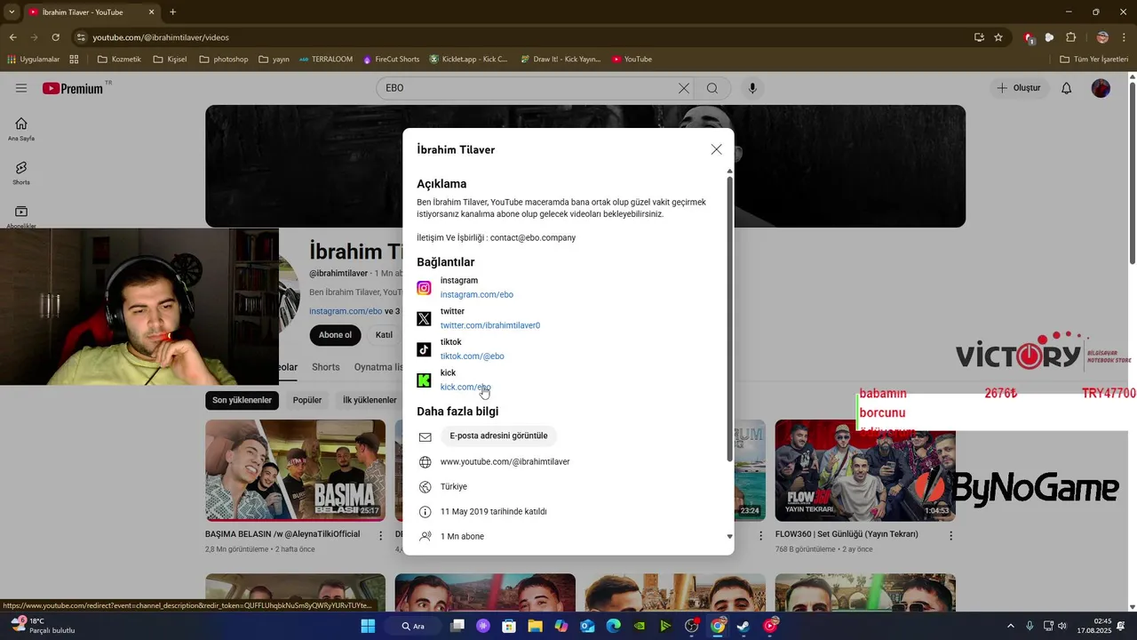Click the dialog scrollbar thumb
The image size is (1137, 640).
pos(730,318)
